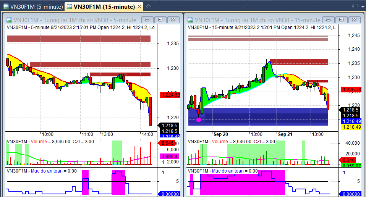Click the magenta dot marker on 15-minute chart
Image resolution: width=366 pixels, height=197 pixels.
click(x=199, y=119)
